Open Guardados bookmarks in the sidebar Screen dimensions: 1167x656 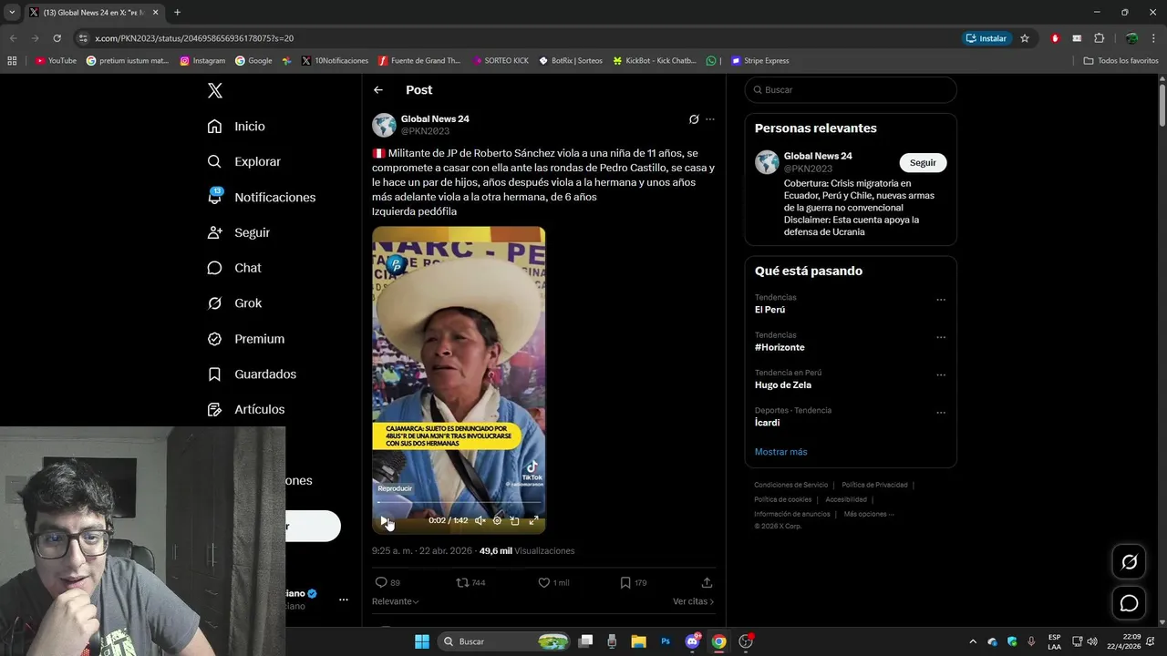251,374
